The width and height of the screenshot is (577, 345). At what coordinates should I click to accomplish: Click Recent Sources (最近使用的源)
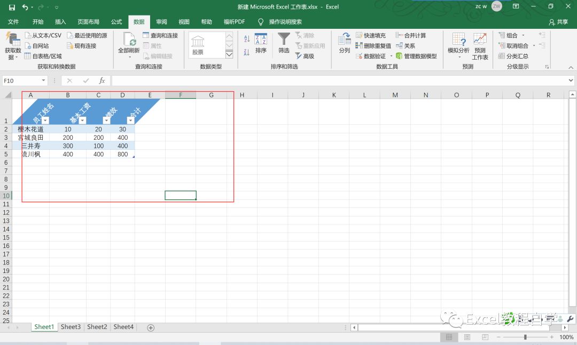pos(87,35)
